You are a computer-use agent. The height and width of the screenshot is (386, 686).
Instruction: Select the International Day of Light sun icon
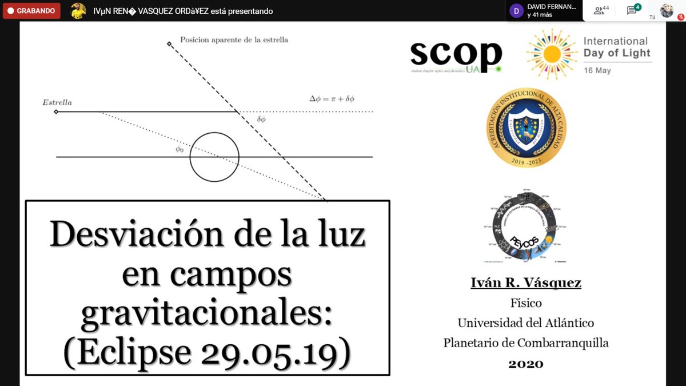[x=552, y=54]
